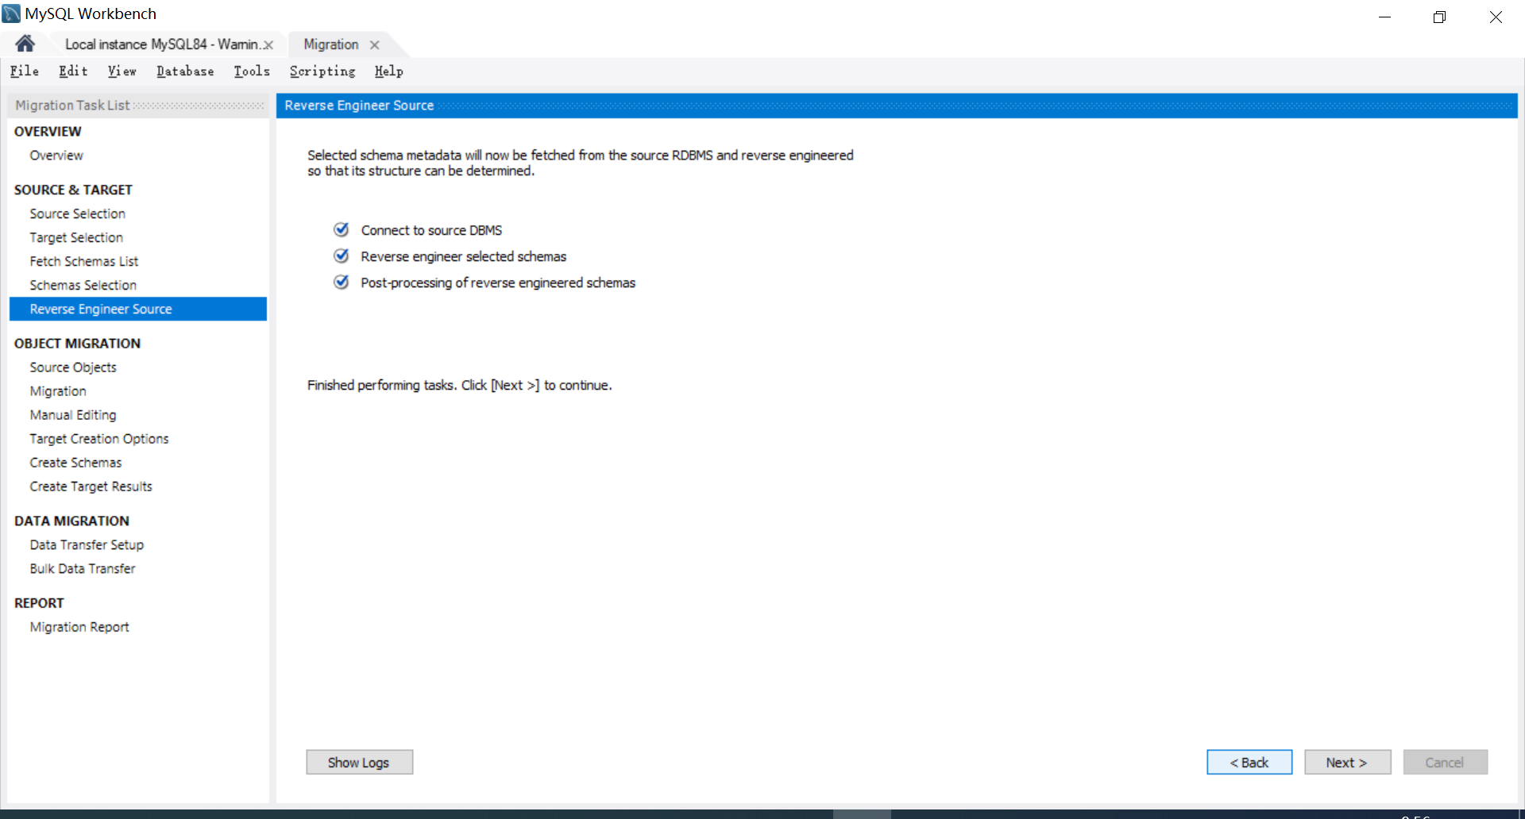Close the Migration tab
The width and height of the screenshot is (1525, 819).
coord(374,45)
